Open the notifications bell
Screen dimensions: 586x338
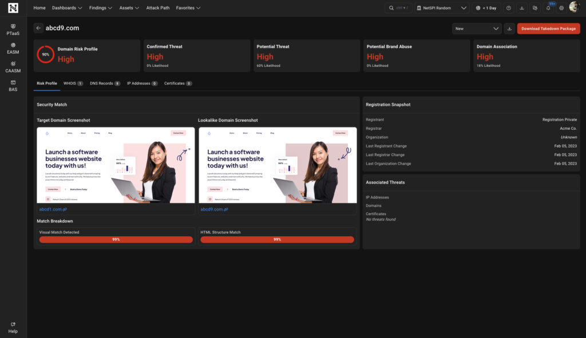pyautogui.click(x=548, y=8)
